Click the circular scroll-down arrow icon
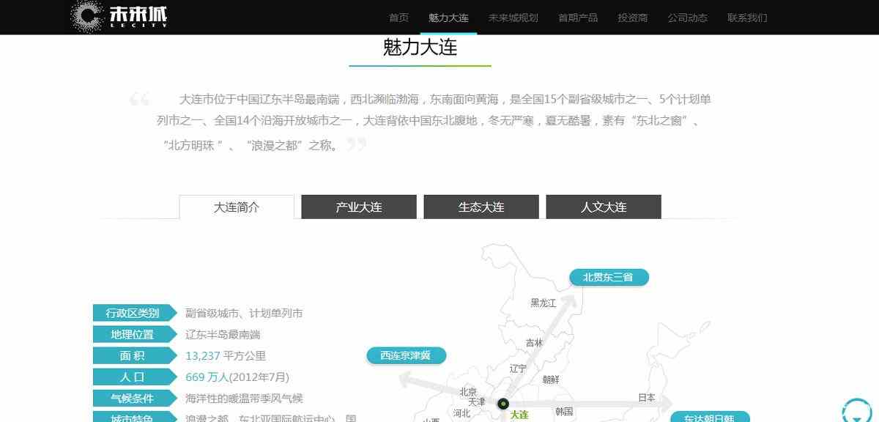The height and width of the screenshot is (422, 879). point(856,410)
